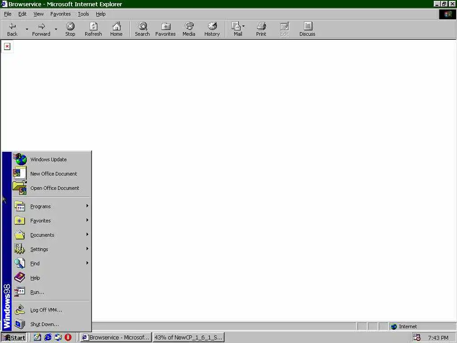Refresh the current page
Screen dimensions: 457x343
tap(93, 29)
